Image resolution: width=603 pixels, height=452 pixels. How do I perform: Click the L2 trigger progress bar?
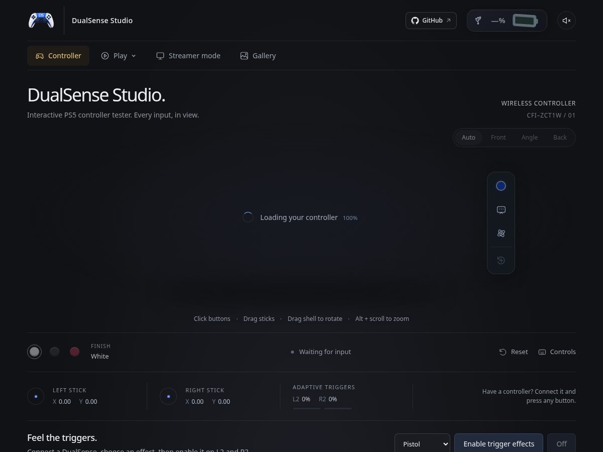coord(307,408)
